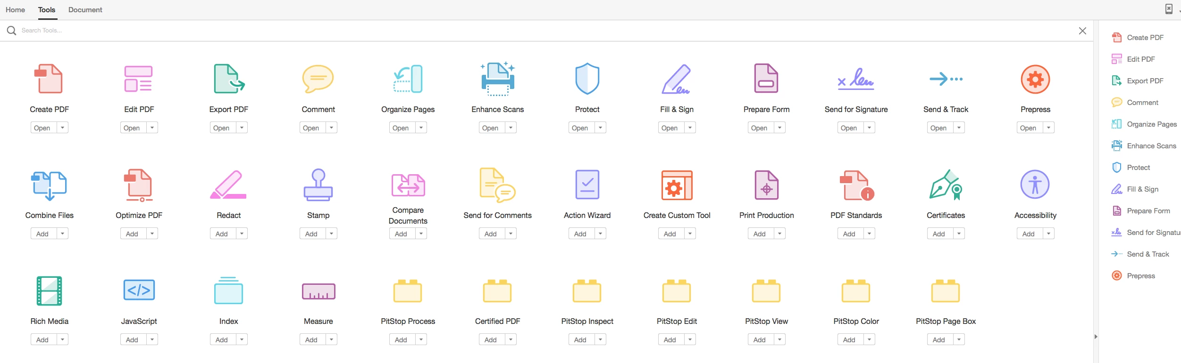
Task: Click Add button under Optimize PDF
Action: (x=133, y=234)
